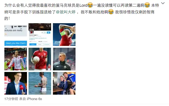View photo of man in black jacket

point(64,59)
